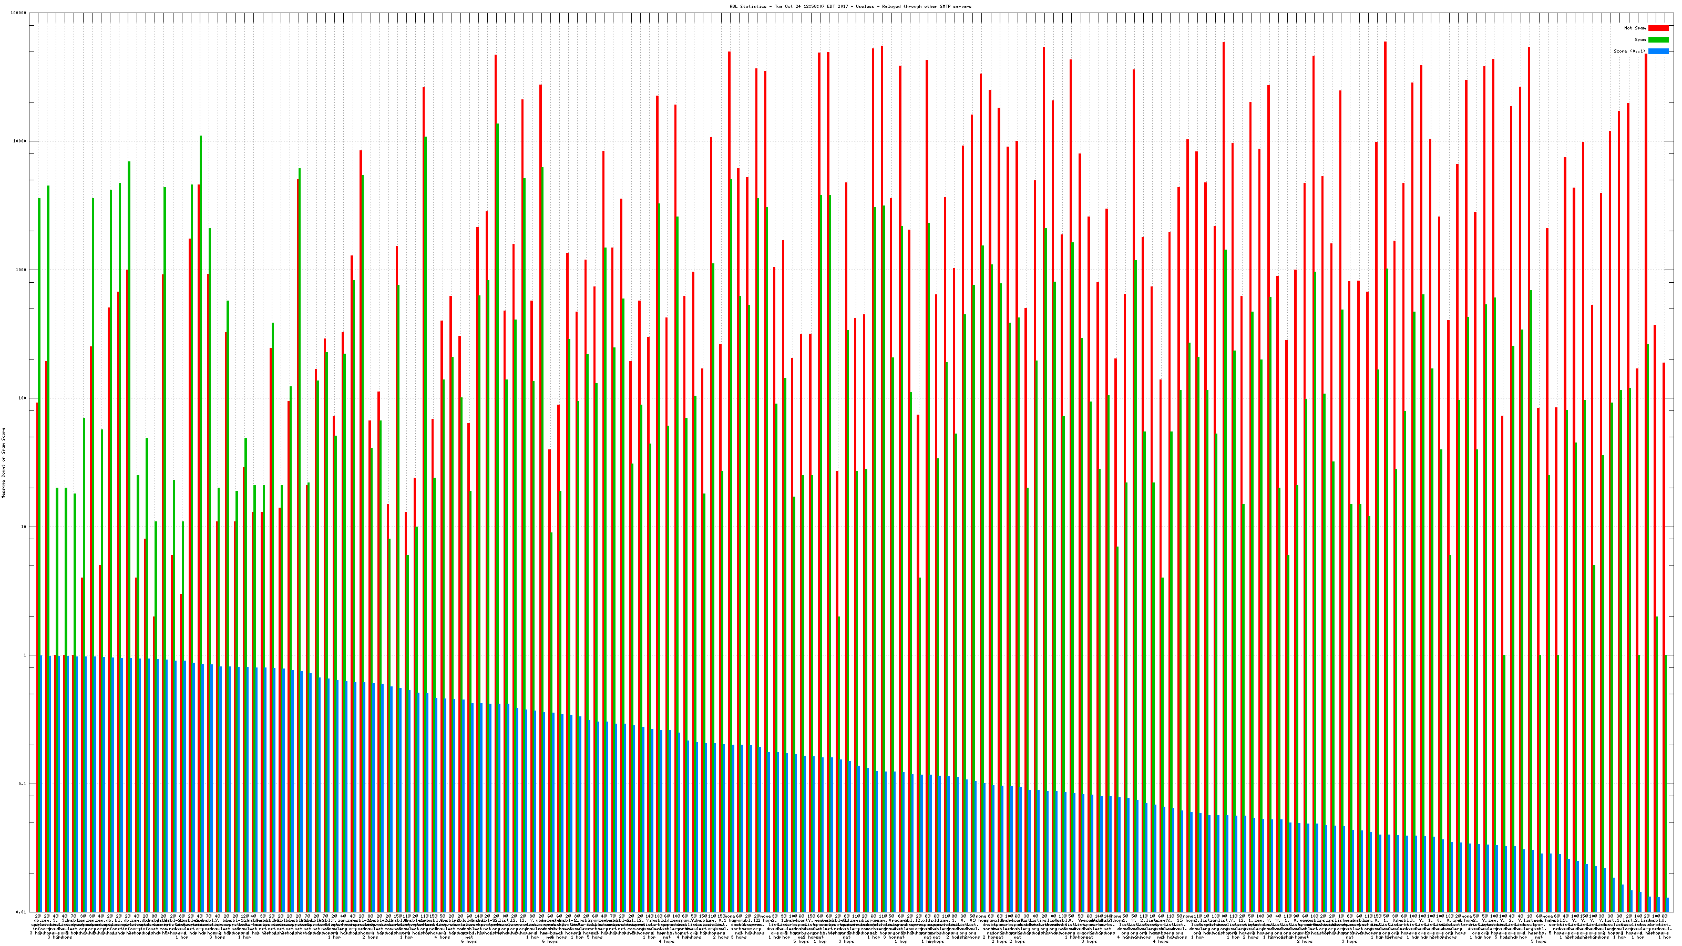Select the 'Spam' legend label text
Screen dimensions: 1682x946
click(x=1640, y=40)
